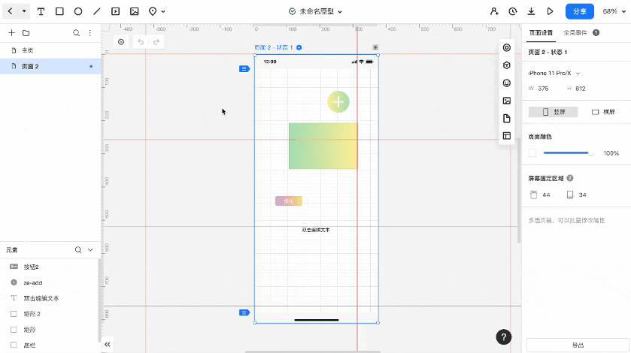Viewport: 631px width, 353px height.
Task: Click the add collaborator icon
Action: (x=494, y=12)
